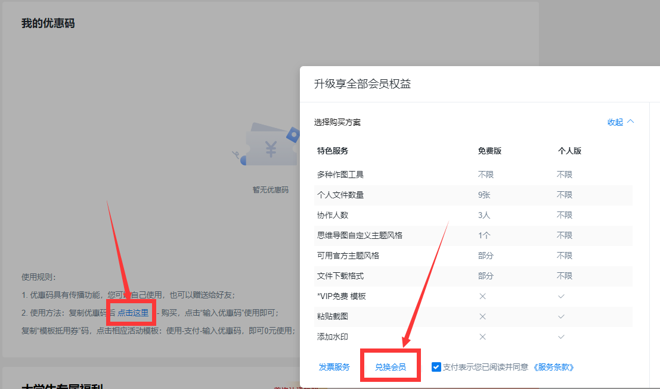Screen dimensions: 660x389
Task: Click the 暂无优惠码 empty state text
Action: [270, 189]
